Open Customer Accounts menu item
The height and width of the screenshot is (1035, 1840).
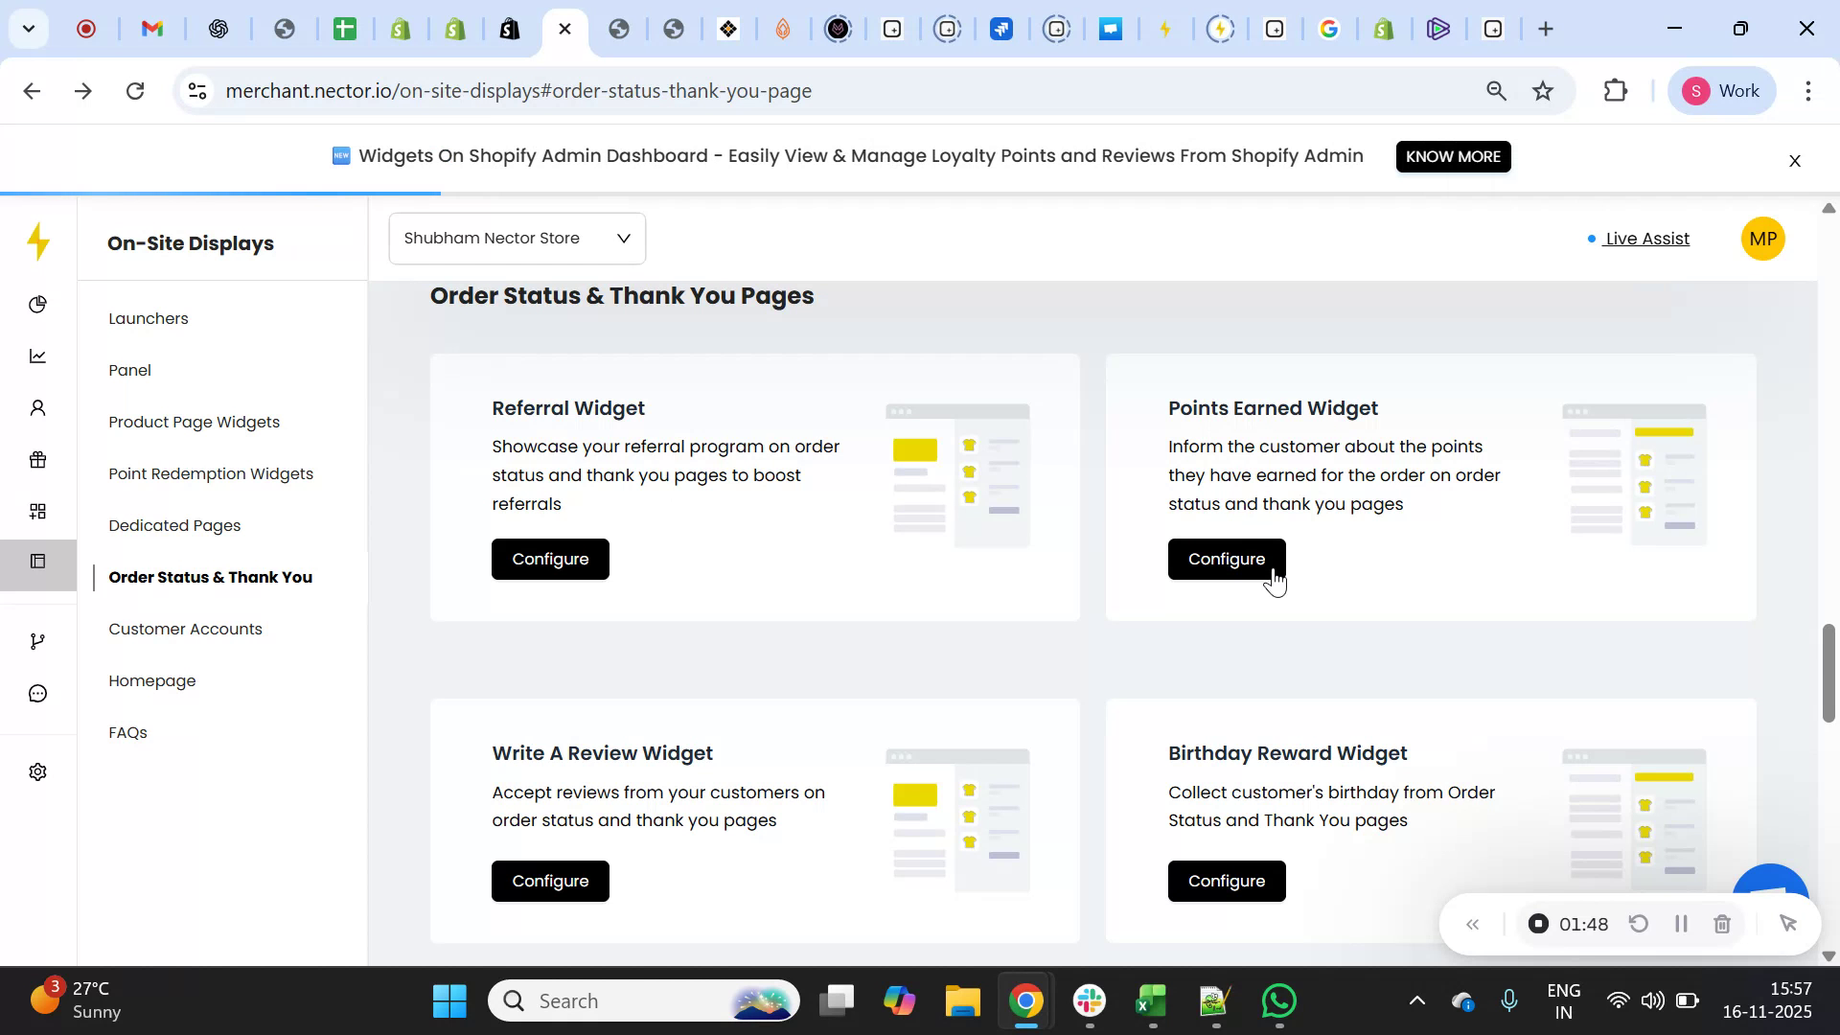[185, 630]
